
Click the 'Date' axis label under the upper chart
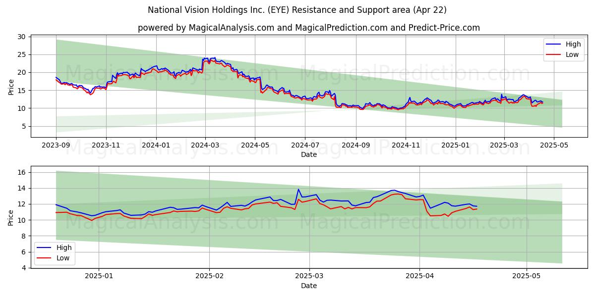tap(309, 155)
